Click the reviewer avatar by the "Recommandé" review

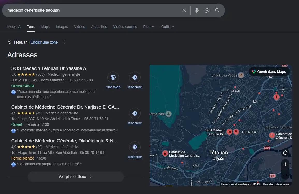13,92
